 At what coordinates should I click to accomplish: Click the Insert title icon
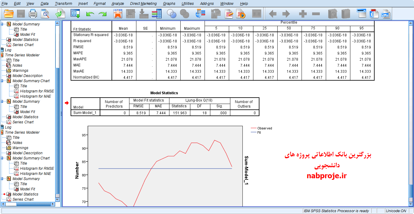(x=374, y=14)
